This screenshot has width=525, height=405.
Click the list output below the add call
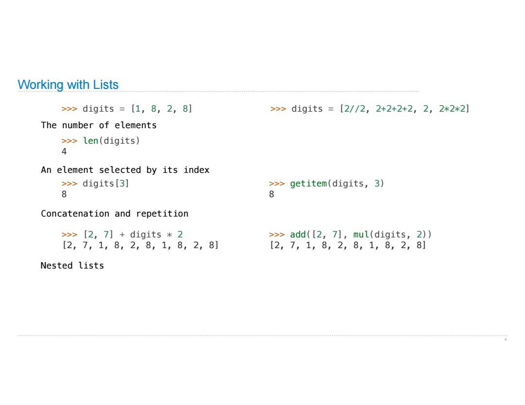pyautogui.click(x=348, y=245)
